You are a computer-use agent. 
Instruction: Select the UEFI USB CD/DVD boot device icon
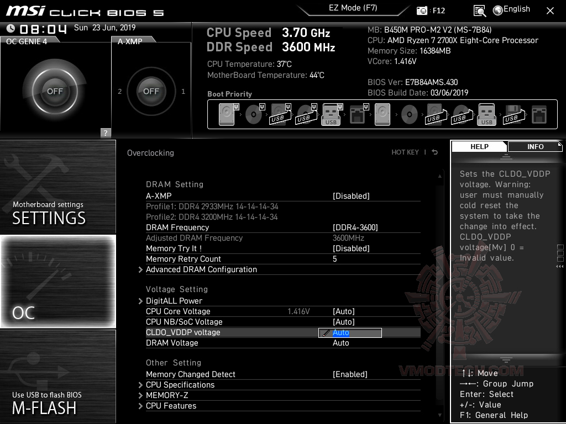(306, 114)
